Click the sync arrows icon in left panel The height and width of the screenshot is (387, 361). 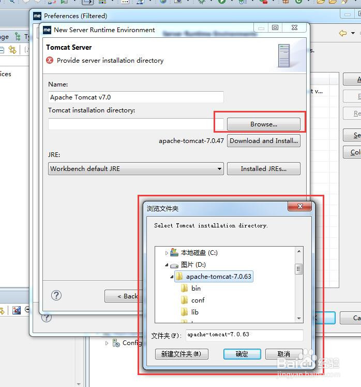pyautogui.click(x=12, y=50)
